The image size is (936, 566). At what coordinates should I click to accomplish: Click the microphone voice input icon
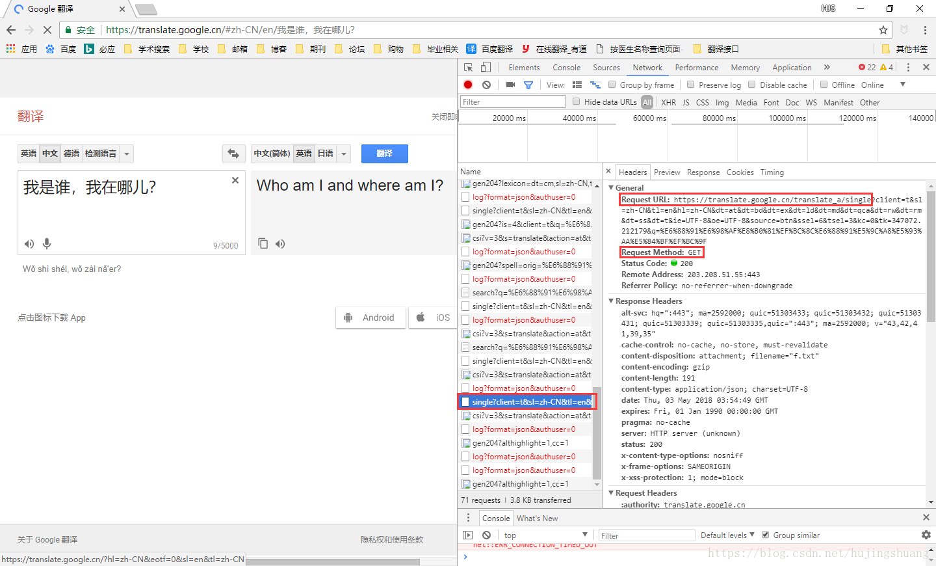pyautogui.click(x=47, y=244)
